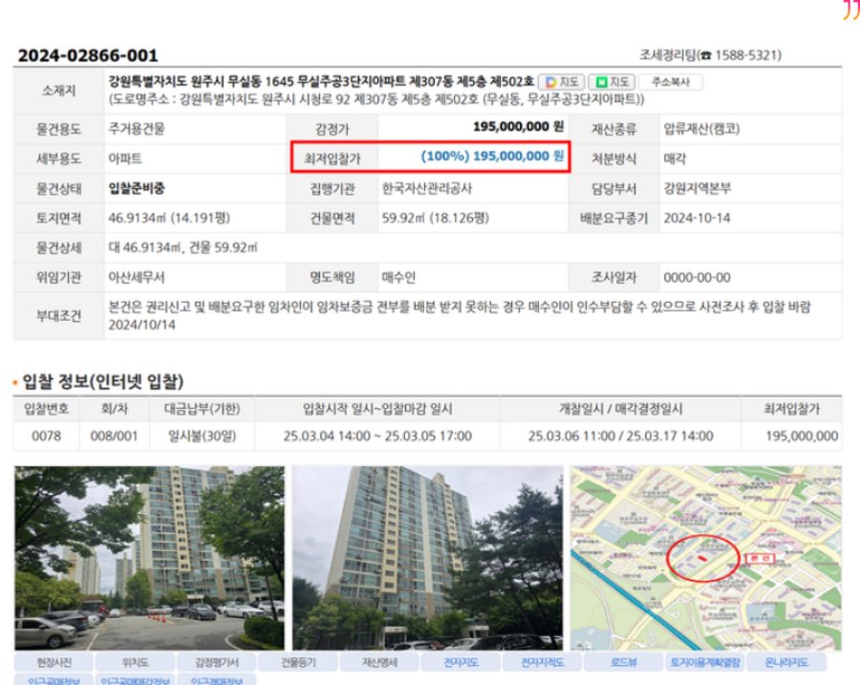Open the 로드뷰 link
Image resolution: width=860 pixels, height=685 pixels.
(623, 662)
